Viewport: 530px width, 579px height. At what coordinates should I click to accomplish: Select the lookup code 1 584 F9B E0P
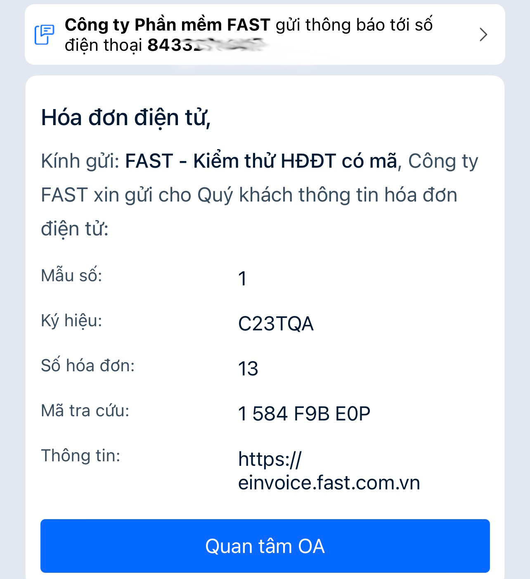click(x=304, y=413)
